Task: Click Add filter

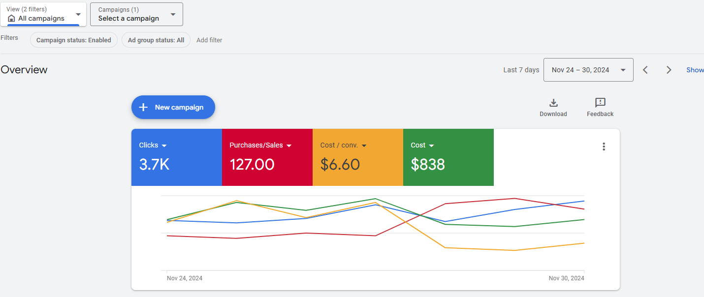Action: tap(209, 40)
